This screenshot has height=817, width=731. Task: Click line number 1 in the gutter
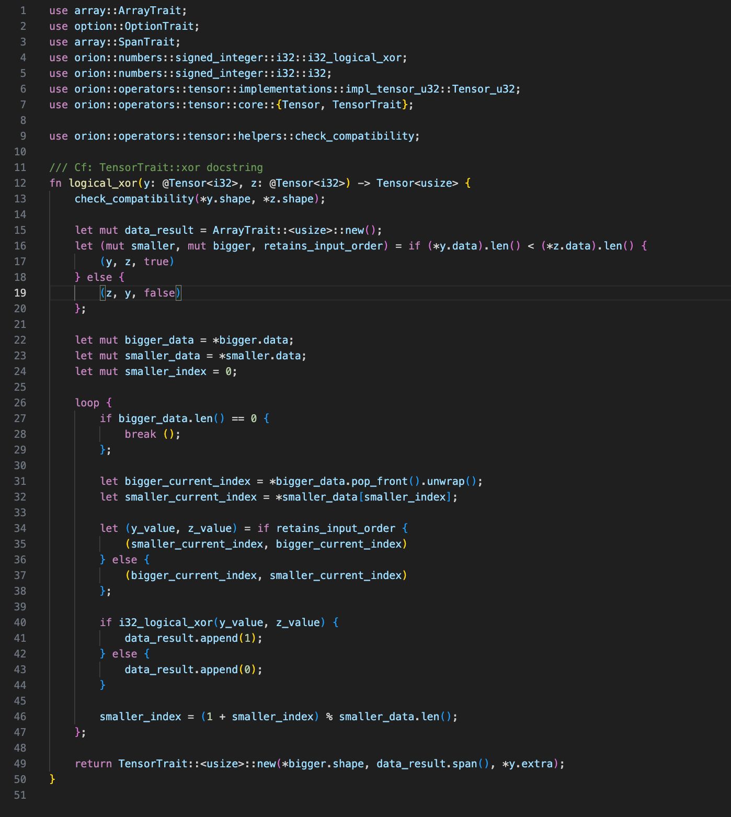coord(23,10)
